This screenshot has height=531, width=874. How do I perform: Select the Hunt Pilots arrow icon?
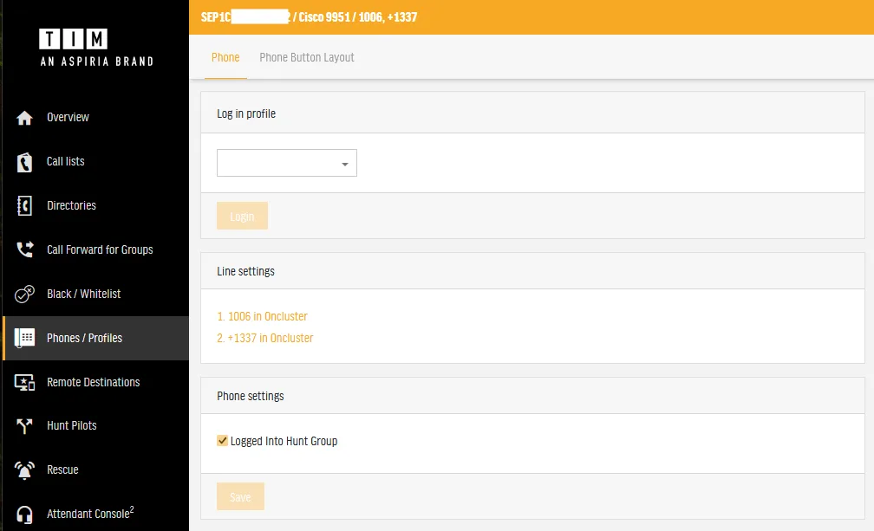coord(24,426)
